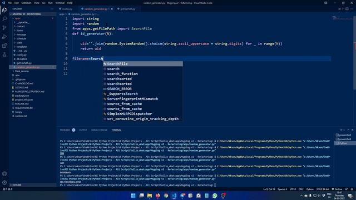Expand the home folder
Viewport: 356px width, 200px height.
pyautogui.click(x=19, y=31)
